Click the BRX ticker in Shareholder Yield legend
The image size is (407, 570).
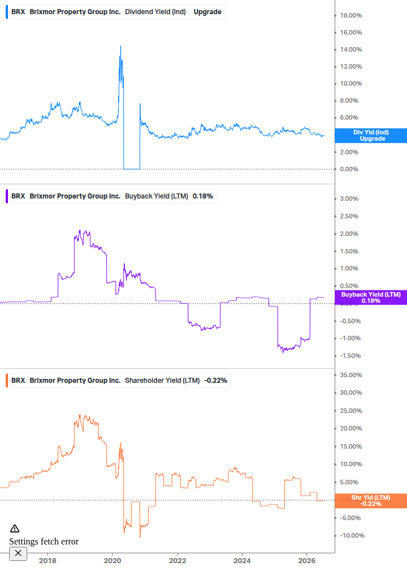tap(18, 381)
